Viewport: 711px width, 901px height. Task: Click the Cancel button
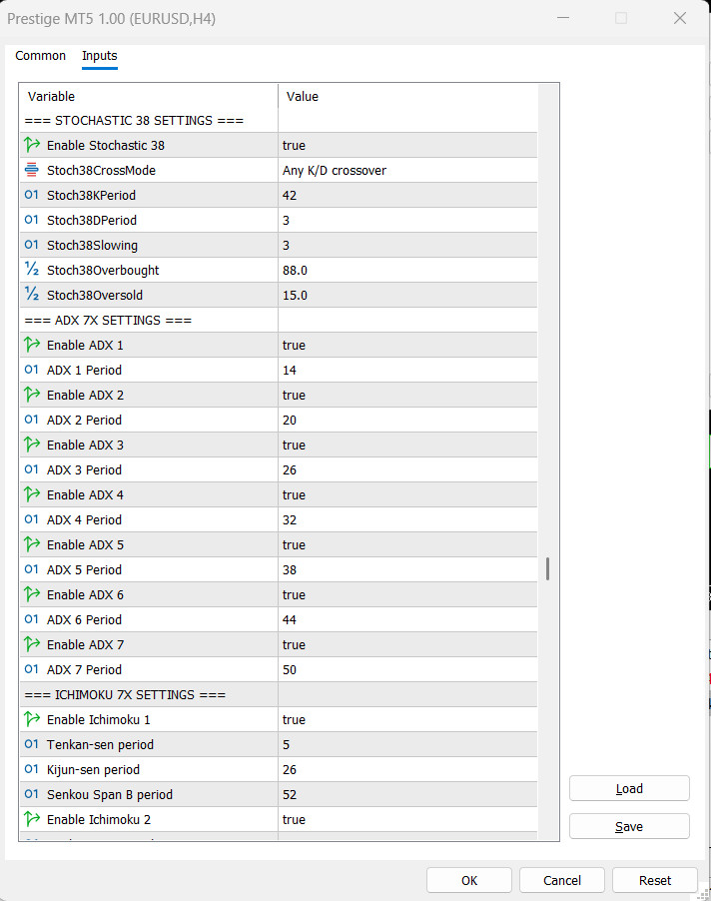pos(562,880)
